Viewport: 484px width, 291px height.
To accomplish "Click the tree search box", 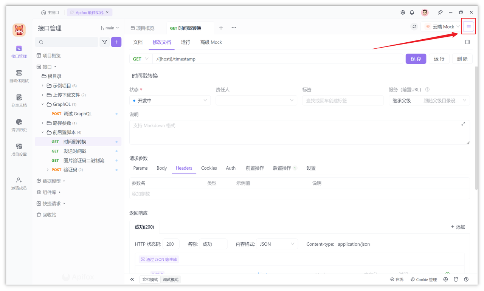I will point(67,42).
